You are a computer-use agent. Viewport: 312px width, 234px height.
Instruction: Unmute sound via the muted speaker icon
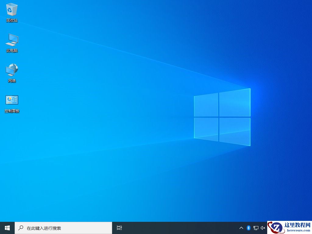pyautogui.click(x=263, y=228)
